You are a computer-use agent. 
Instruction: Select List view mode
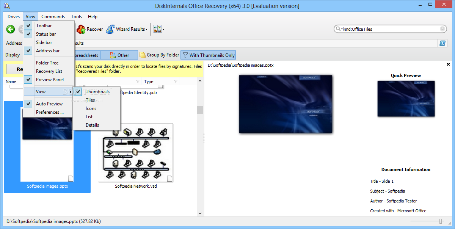pyautogui.click(x=97, y=117)
